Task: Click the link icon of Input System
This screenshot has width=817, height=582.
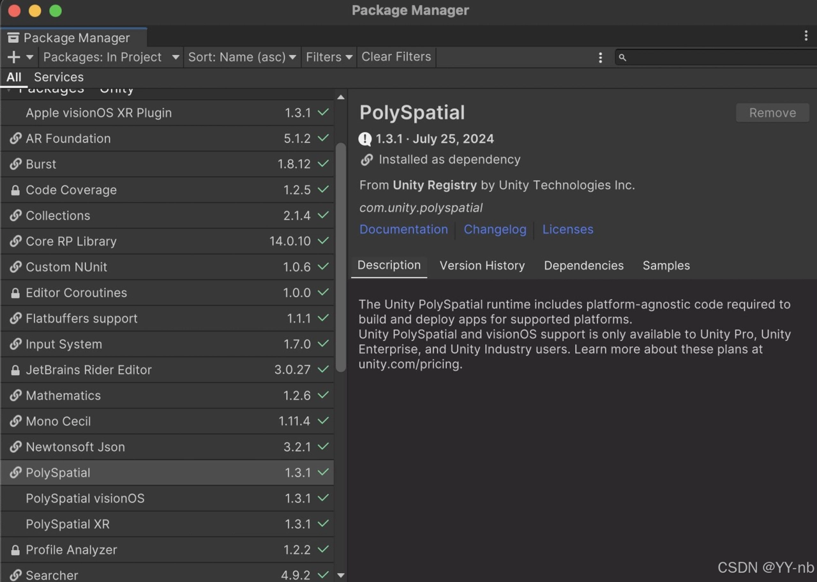Action: pyautogui.click(x=15, y=344)
